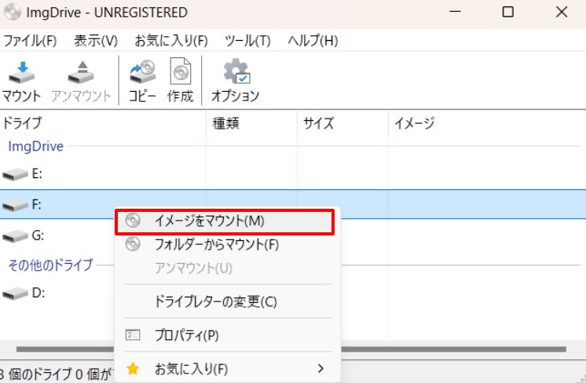Open the ヘルプ(H) menu
This screenshot has height=383, width=586.
tap(313, 40)
